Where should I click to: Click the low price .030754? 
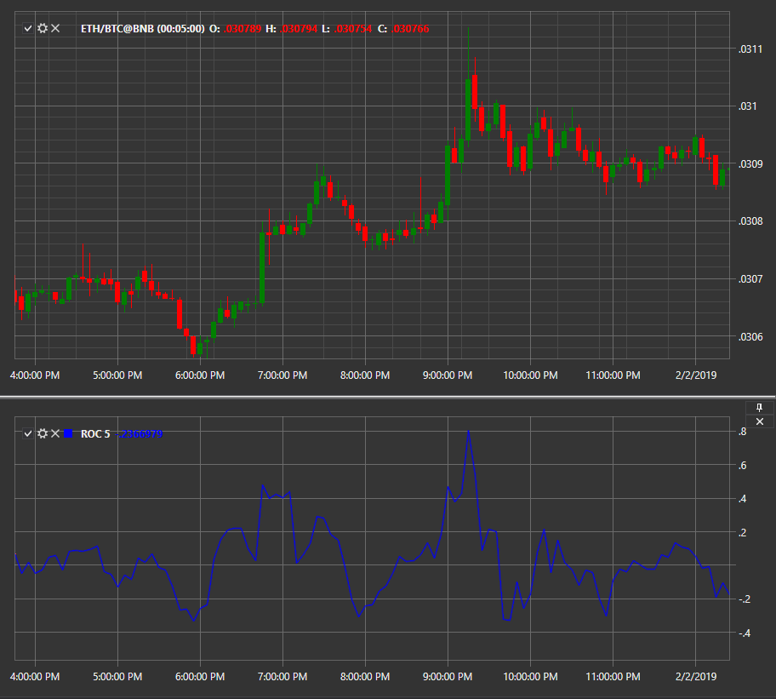[353, 29]
